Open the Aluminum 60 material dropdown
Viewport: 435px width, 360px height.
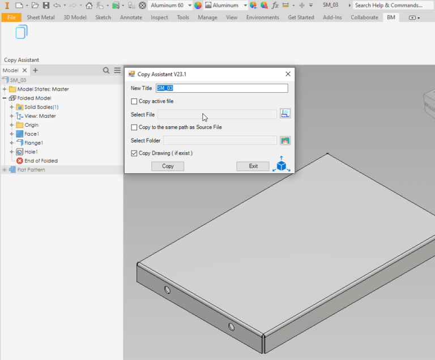coord(190,5)
